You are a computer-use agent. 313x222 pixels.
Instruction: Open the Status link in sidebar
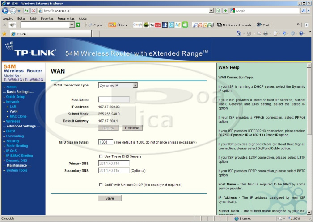pos(11,87)
